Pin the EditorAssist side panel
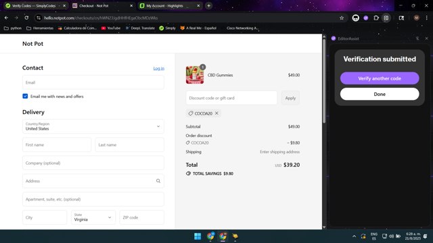The height and width of the screenshot is (243, 433). (x=417, y=38)
